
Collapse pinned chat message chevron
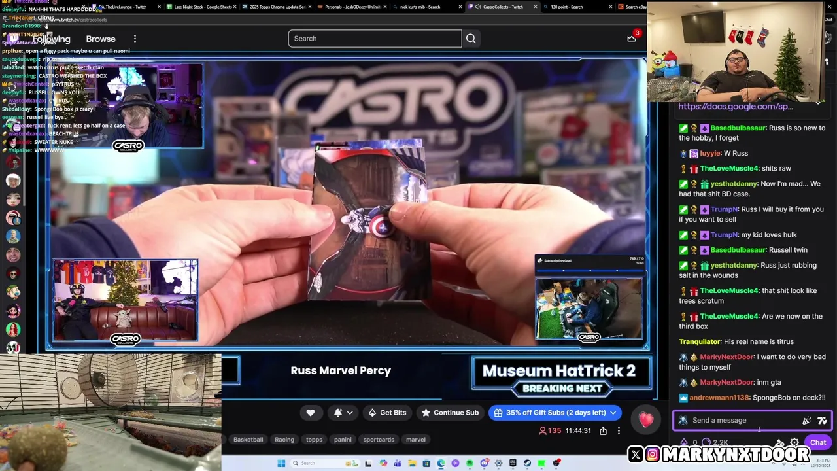(x=818, y=103)
